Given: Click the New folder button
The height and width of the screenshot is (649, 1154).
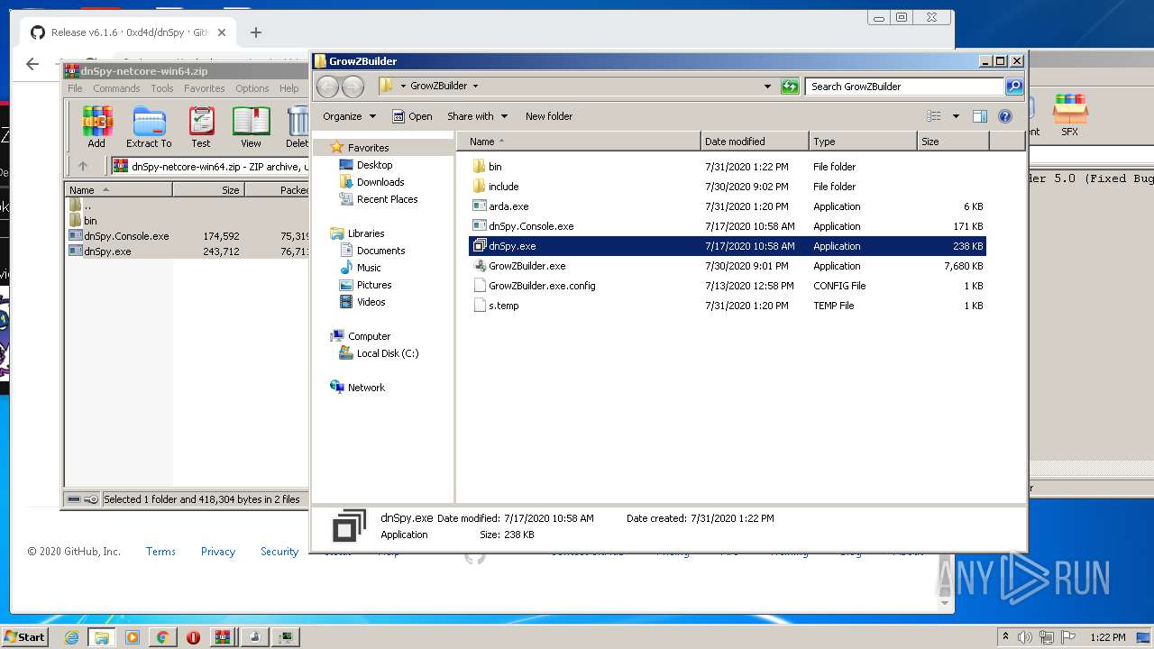Looking at the screenshot, I should coord(549,116).
